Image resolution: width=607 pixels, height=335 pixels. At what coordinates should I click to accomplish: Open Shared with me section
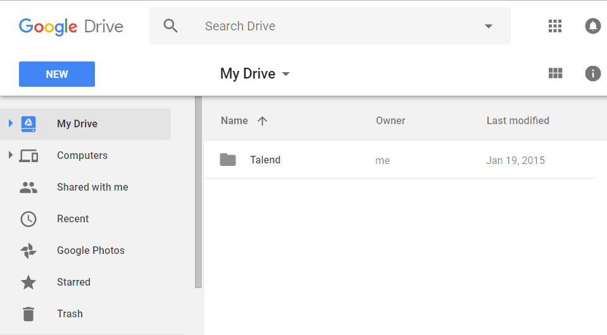coord(92,187)
